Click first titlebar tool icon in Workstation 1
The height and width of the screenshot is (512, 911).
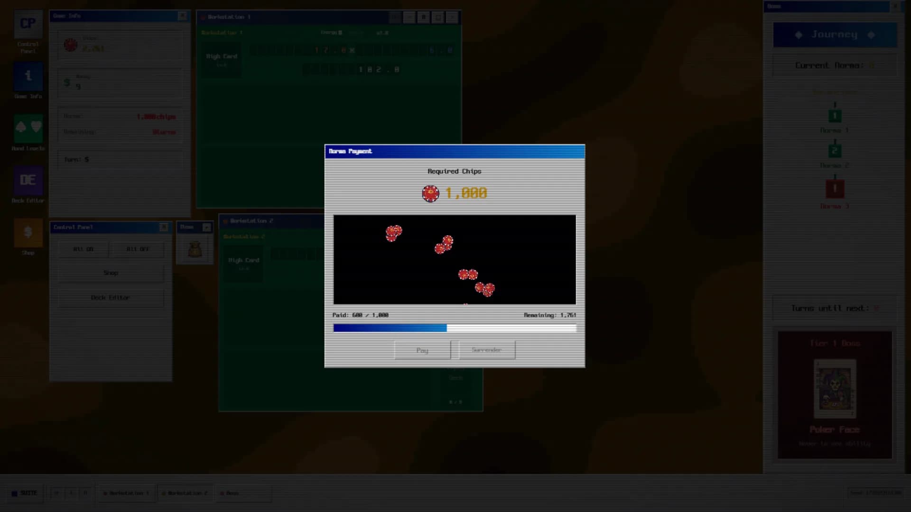click(395, 18)
